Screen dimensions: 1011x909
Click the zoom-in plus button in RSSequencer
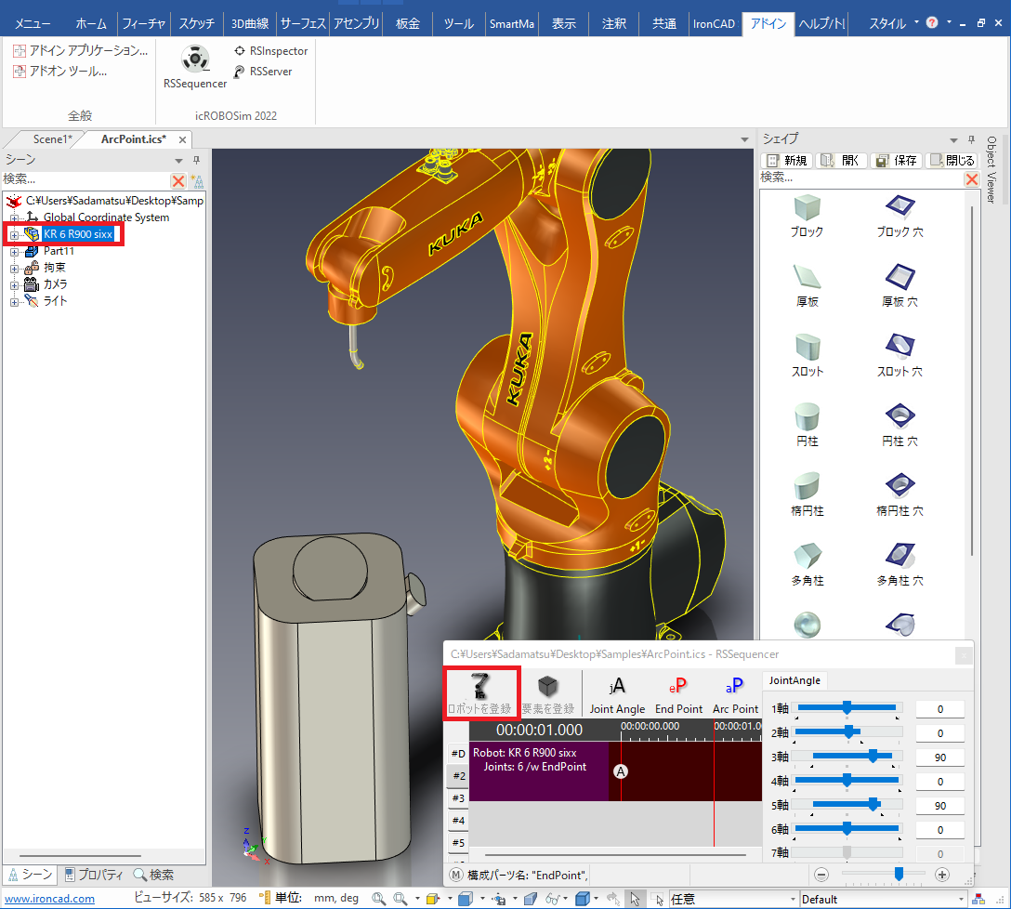coord(941,874)
